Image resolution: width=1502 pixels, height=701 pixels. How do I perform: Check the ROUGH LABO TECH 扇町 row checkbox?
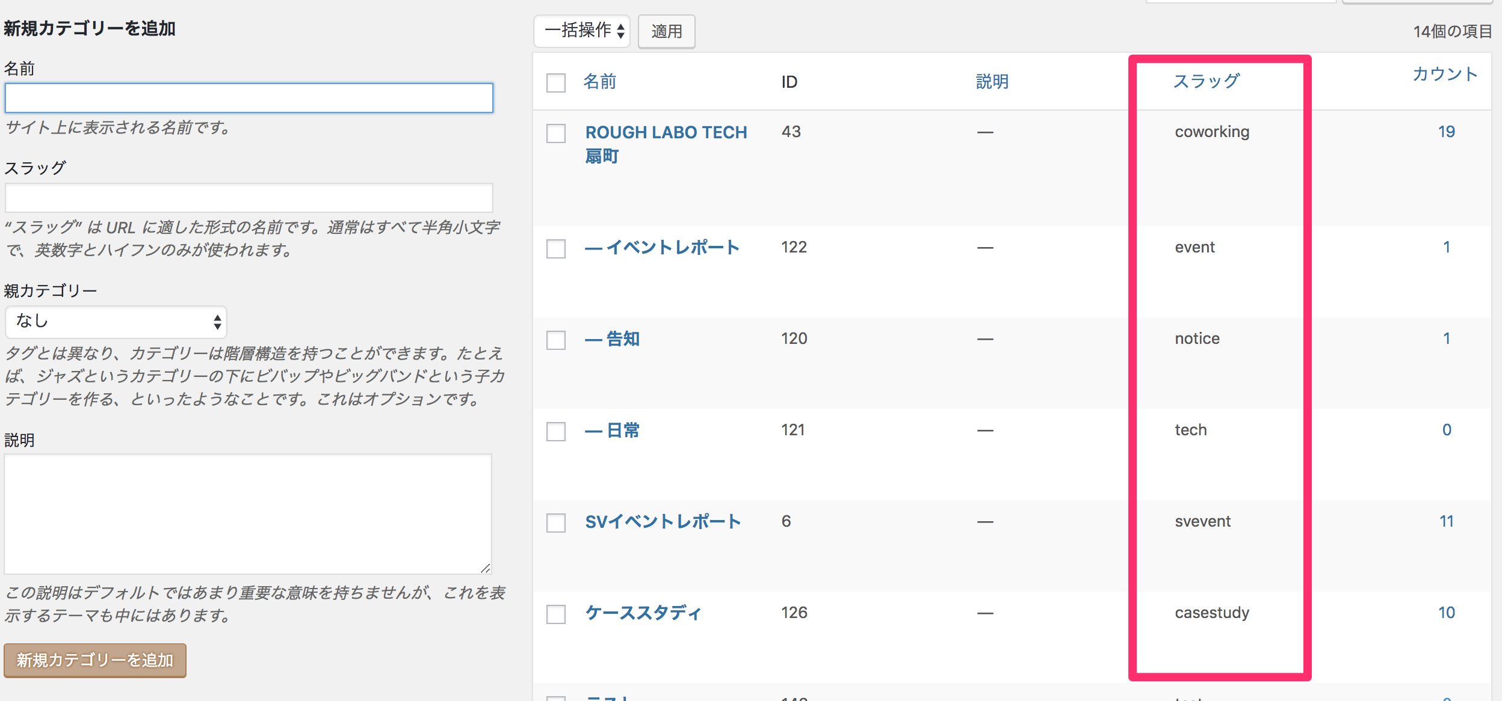coord(556,133)
